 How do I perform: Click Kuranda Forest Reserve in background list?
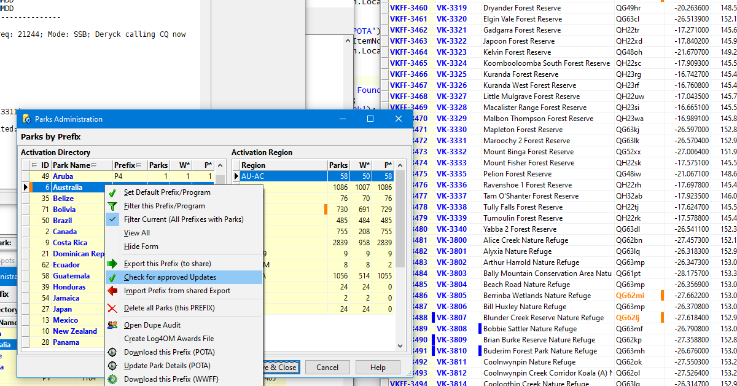(x=521, y=74)
